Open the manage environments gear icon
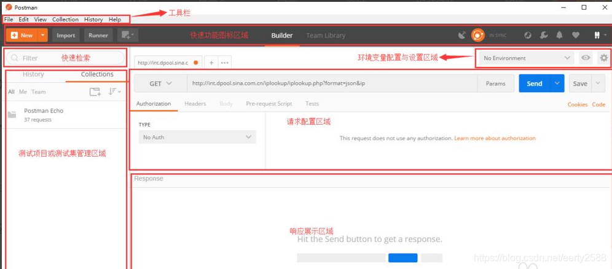 coord(604,58)
